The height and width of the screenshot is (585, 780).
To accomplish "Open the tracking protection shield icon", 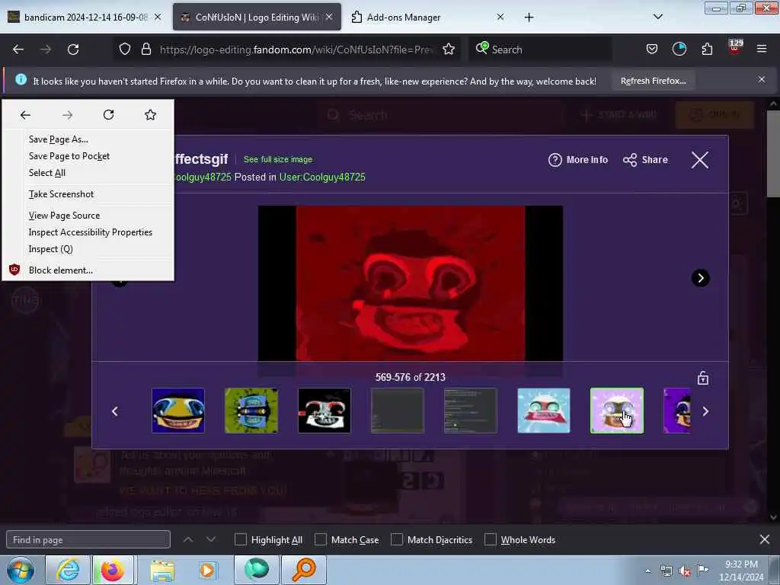I will pyautogui.click(x=125, y=50).
